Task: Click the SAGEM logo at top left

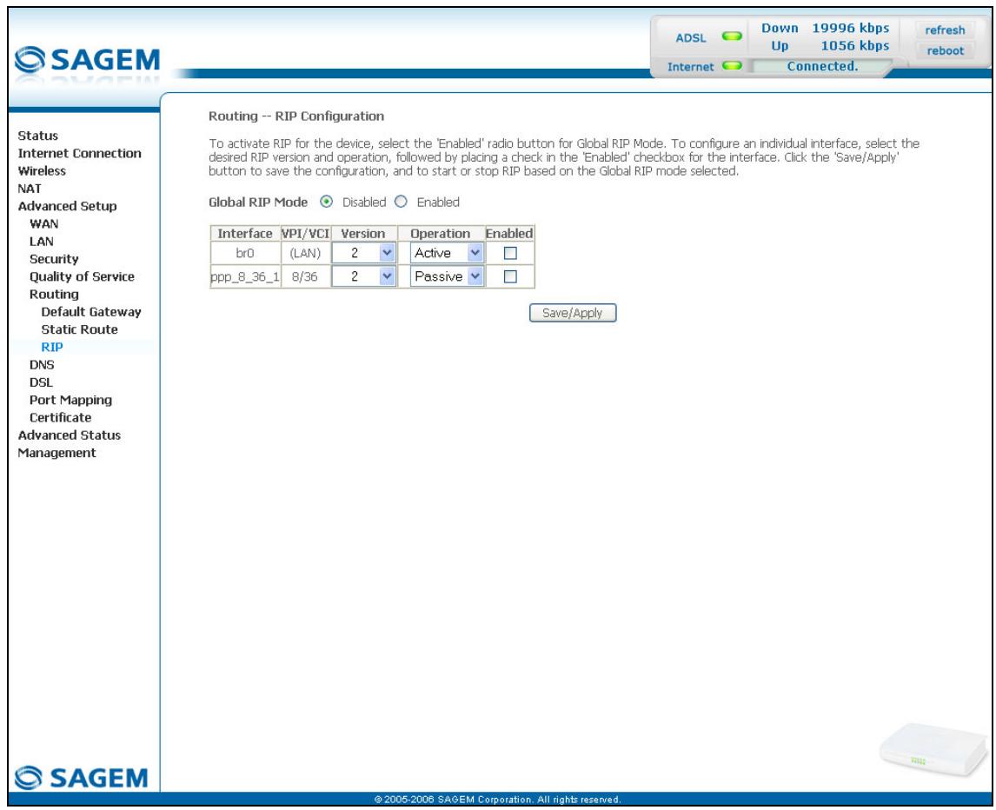Action: (87, 60)
